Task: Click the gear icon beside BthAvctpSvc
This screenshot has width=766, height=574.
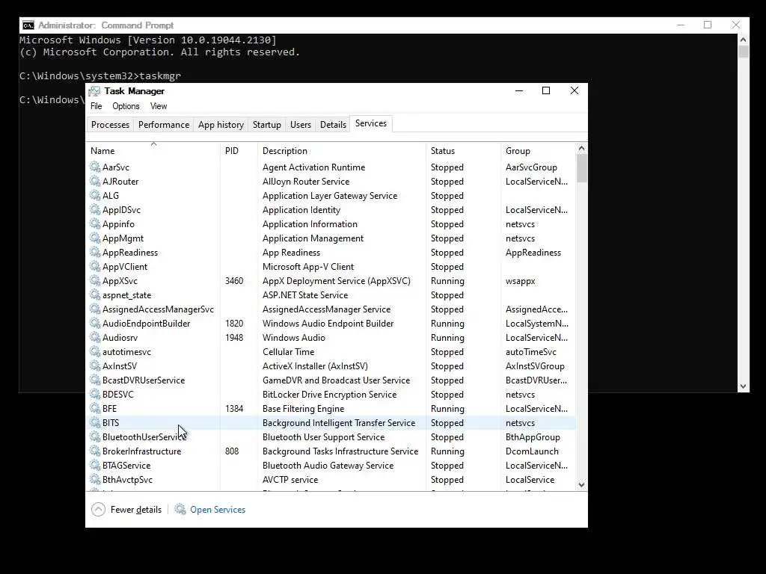Action: click(x=95, y=479)
